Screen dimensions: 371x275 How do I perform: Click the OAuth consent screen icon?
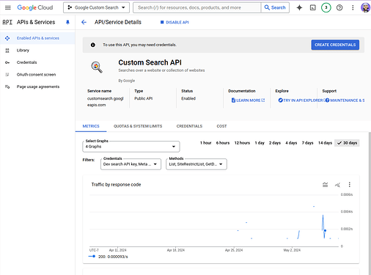click(7, 75)
